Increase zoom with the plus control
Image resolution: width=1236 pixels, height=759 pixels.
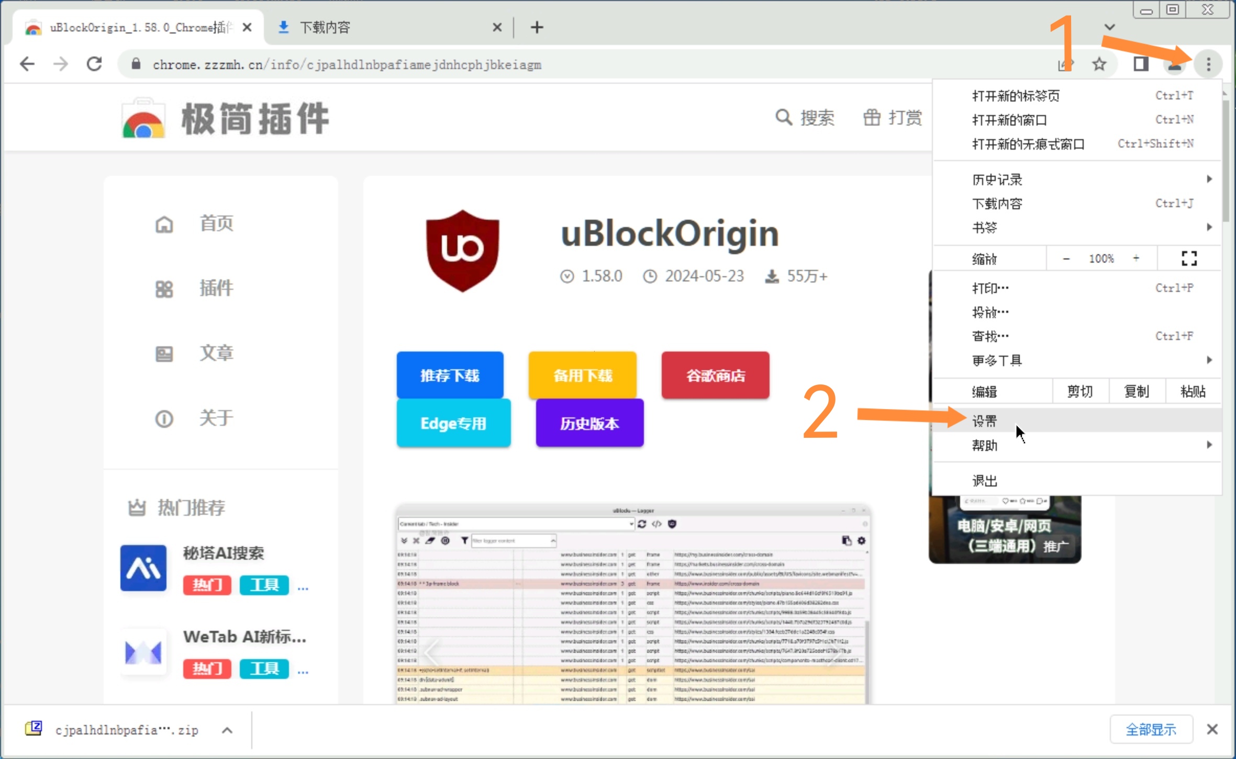coord(1136,258)
